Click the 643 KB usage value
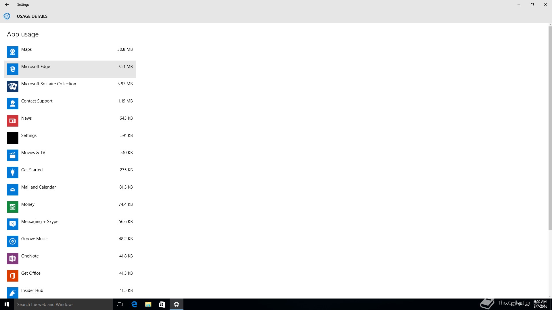This screenshot has width=552, height=310. pos(126,118)
